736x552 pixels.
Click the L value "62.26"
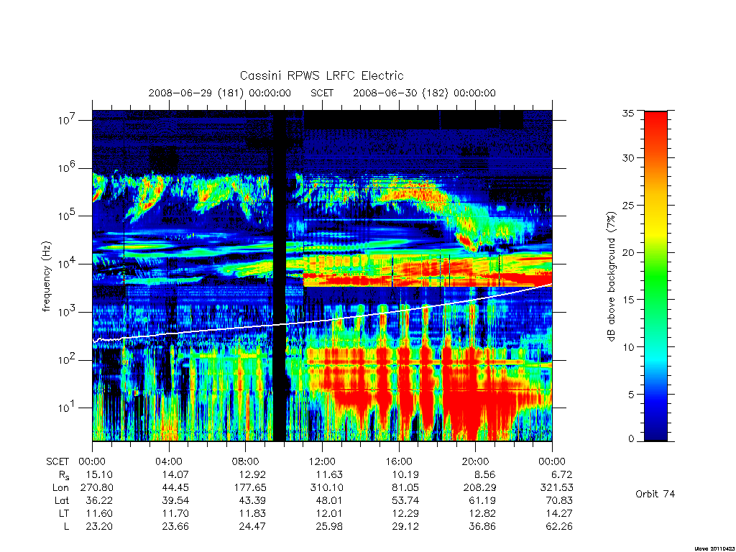coord(559,527)
